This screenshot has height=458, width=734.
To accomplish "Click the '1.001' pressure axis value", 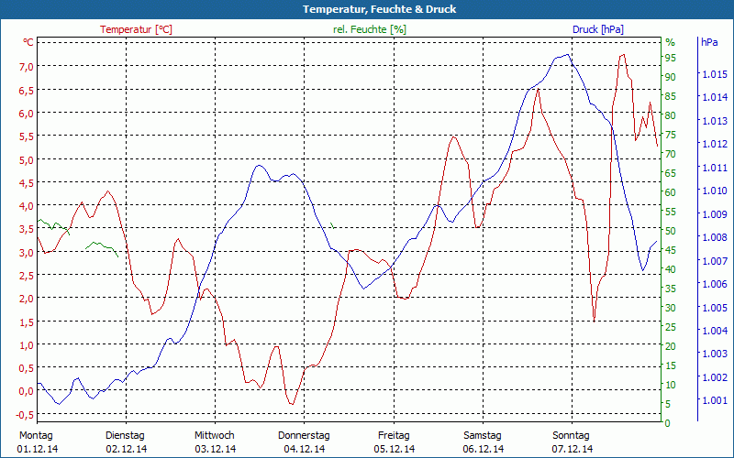I will [x=716, y=400].
